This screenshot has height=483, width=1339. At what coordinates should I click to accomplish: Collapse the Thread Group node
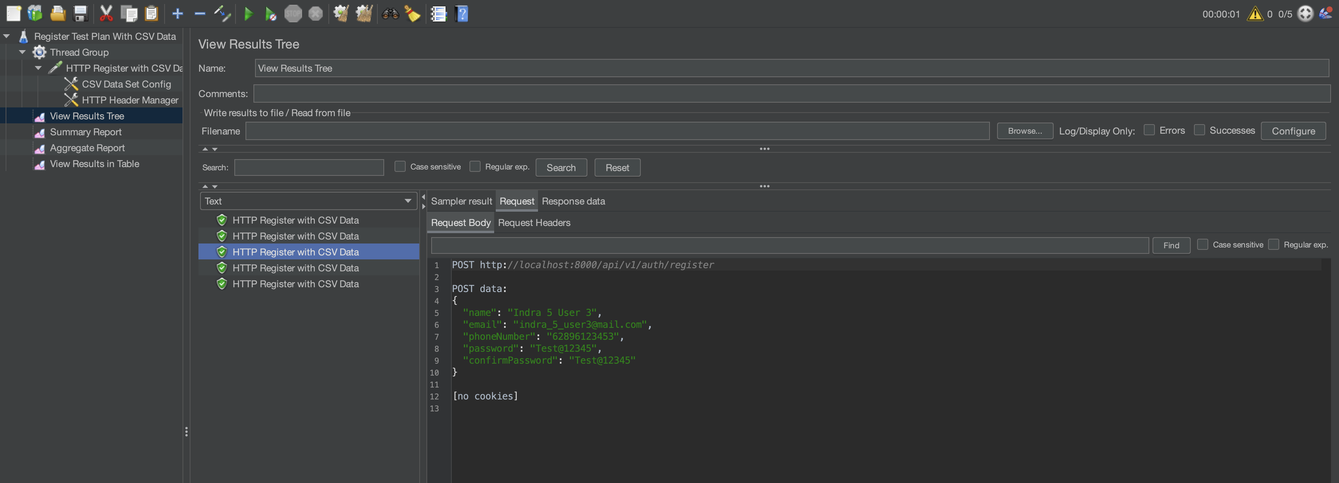pyautogui.click(x=22, y=52)
